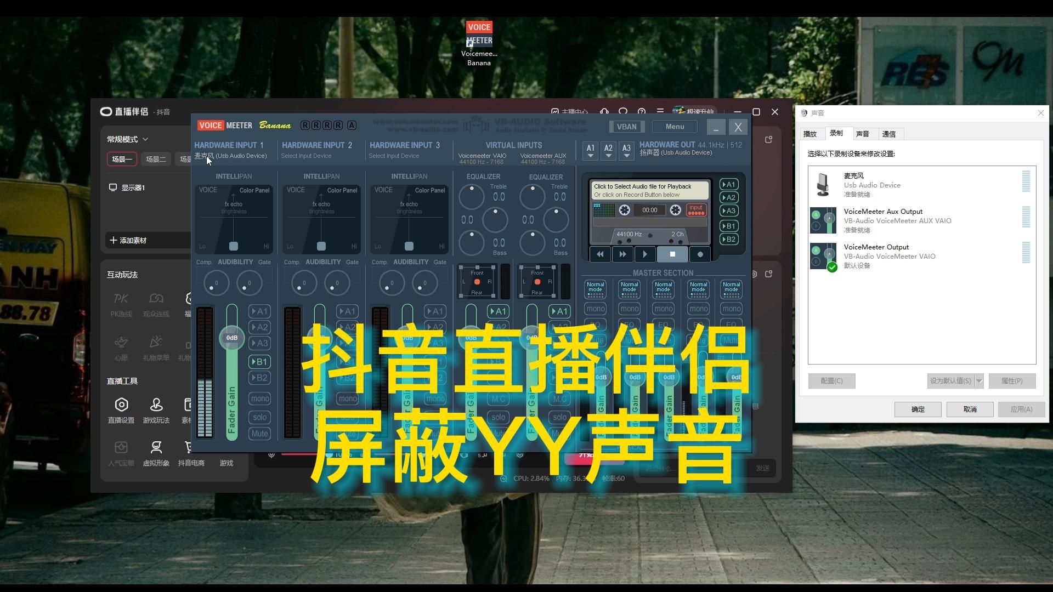Screen dimensions: 1053x592
Task: Switch to 录制 tab in Sound dialog
Action: pyautogui.click(x=836, y=133)
